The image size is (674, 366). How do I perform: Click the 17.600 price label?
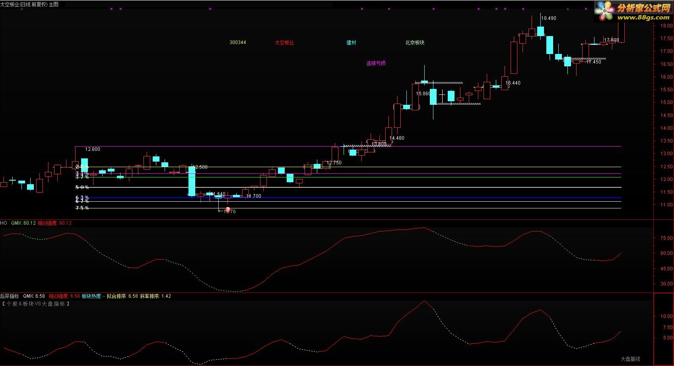click(611, 40)
